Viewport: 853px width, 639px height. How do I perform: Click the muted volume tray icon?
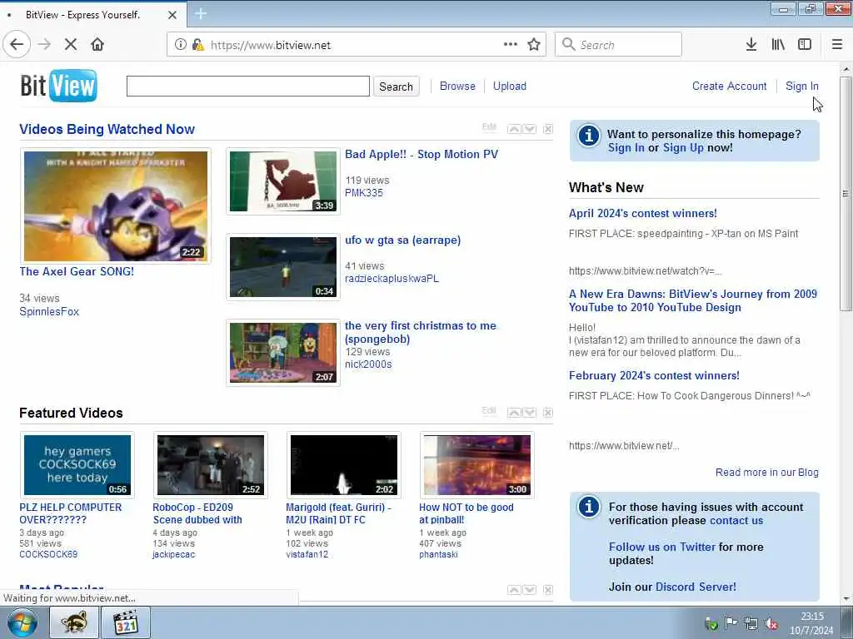(771, 624)
